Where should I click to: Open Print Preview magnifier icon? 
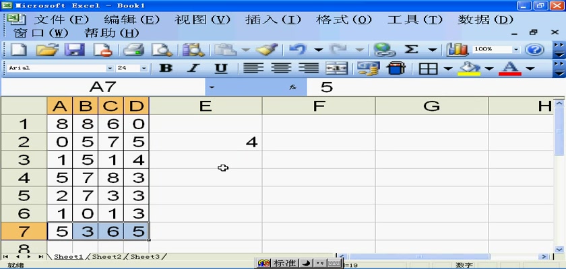(162, 49)
